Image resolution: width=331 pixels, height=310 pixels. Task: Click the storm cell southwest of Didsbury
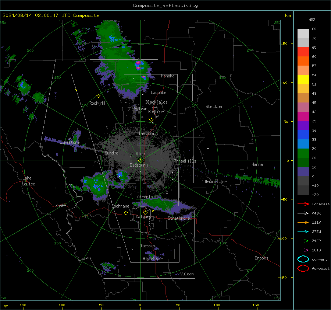[121, 176]
